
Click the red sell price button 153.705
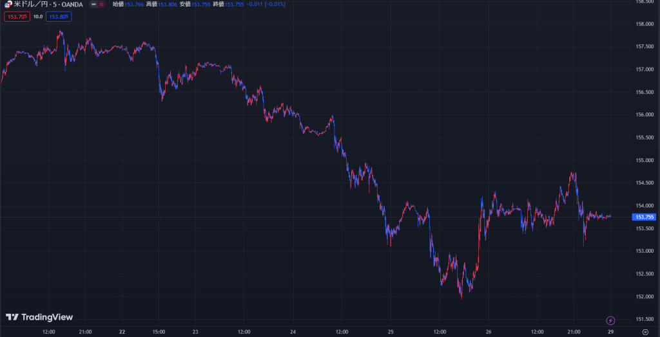point(16,17)
